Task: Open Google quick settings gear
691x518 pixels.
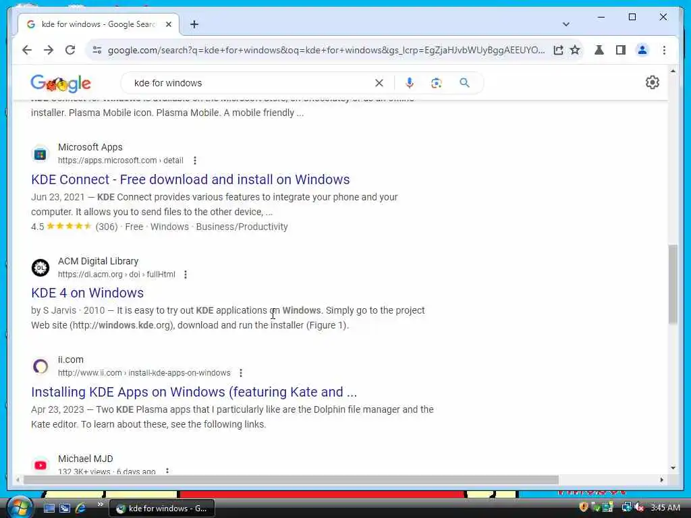Action: pos(653,82)
